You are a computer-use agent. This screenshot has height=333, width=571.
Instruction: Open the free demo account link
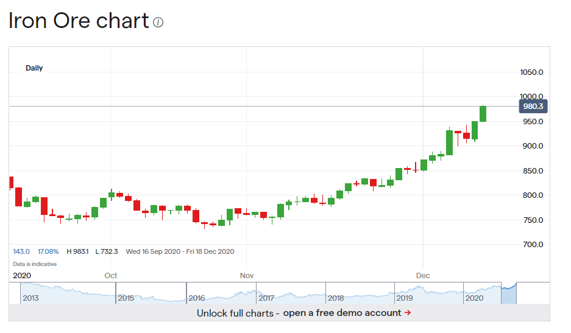(342, 313)
